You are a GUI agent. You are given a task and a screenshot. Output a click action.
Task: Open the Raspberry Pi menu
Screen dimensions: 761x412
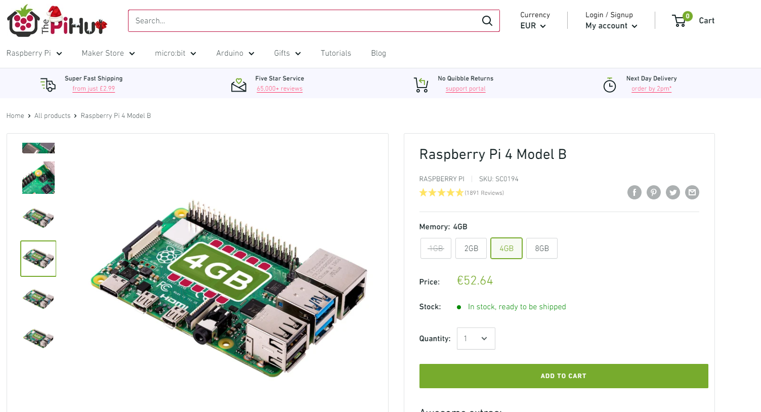point(34,53)
